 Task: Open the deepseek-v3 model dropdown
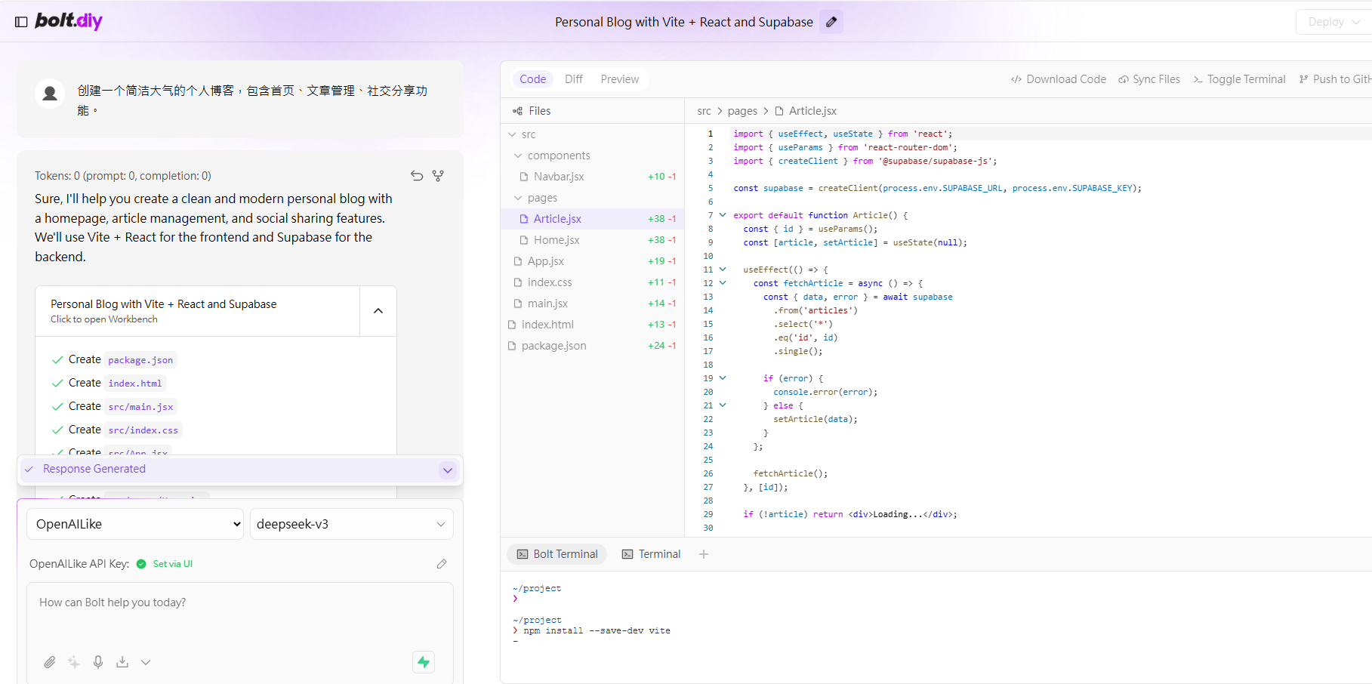point(352,524)
